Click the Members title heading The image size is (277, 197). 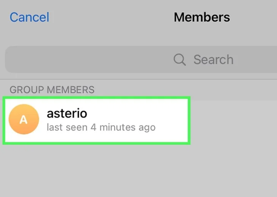click(202, 17)
